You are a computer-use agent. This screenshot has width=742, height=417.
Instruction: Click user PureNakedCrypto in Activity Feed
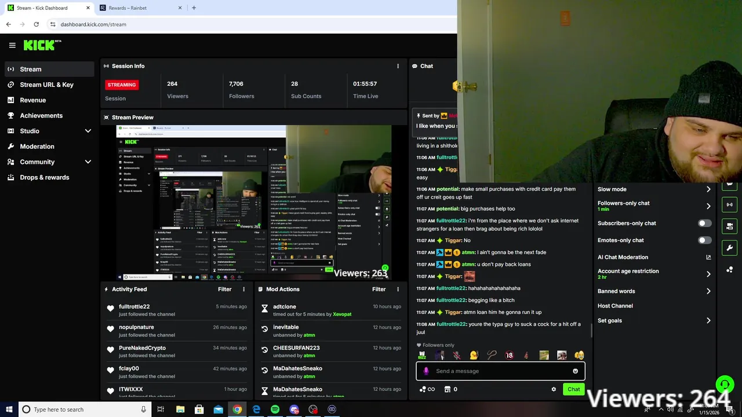click(142, 348)
